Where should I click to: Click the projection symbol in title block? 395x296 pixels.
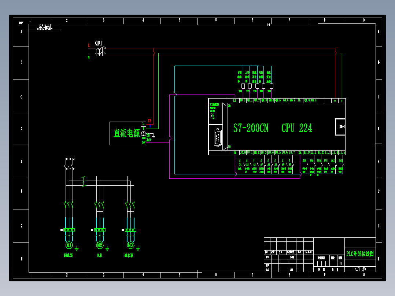pos(360,269)
